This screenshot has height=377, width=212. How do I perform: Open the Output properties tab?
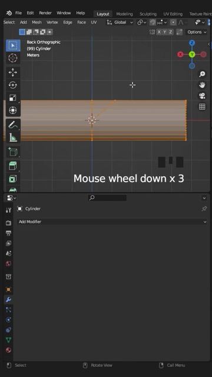point(8,233)
